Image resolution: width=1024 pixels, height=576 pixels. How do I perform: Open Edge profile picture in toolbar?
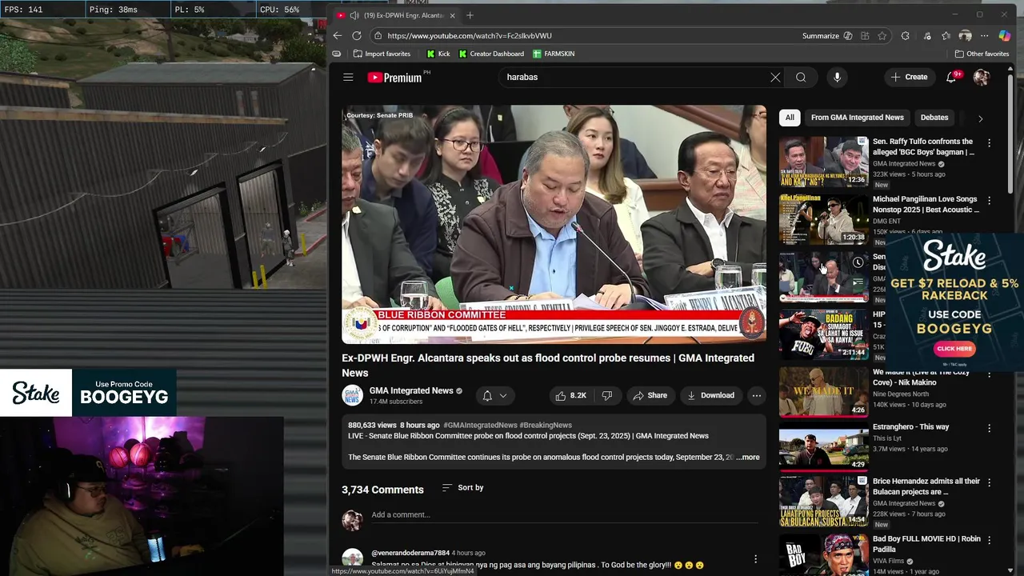[966, 35]
